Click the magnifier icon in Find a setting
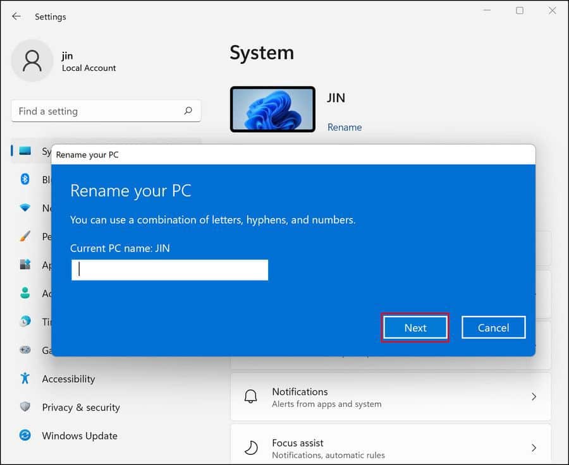 point(188,111)
